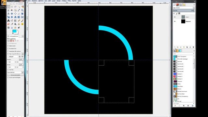The height and width of the screenshot is (117, 208).
Task: Select the Brushed Aluminium gradient
Action: pos(182,91)
